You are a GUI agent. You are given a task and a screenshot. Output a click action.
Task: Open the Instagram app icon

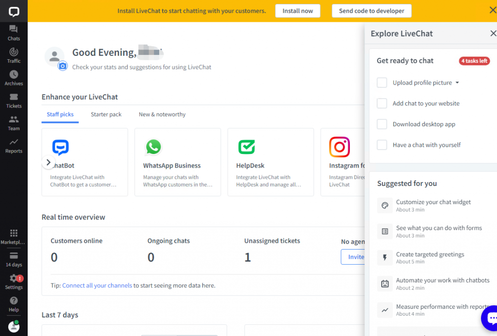tap(339, 147)
